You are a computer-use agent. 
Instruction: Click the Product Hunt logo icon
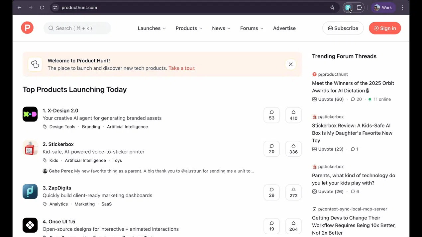(27, 28)
